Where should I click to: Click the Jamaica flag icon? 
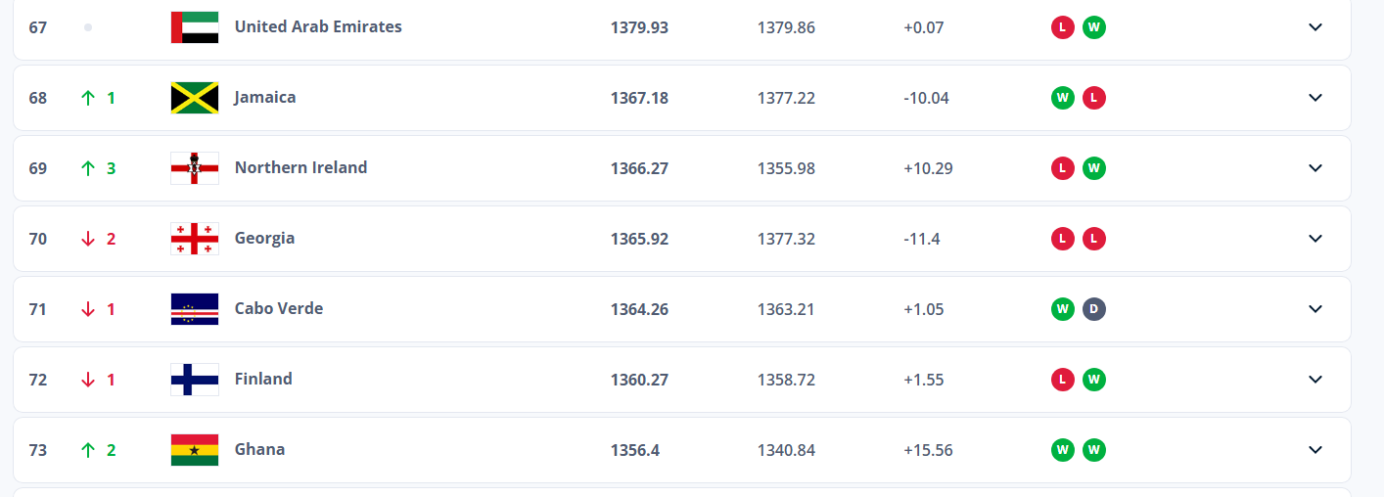(x=195, y=98)
